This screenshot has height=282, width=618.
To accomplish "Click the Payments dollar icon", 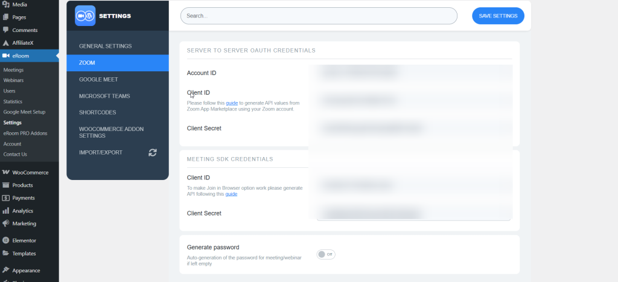I will tap(6, 198).
